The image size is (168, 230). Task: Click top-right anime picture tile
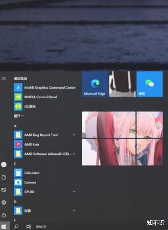point(150,125)
